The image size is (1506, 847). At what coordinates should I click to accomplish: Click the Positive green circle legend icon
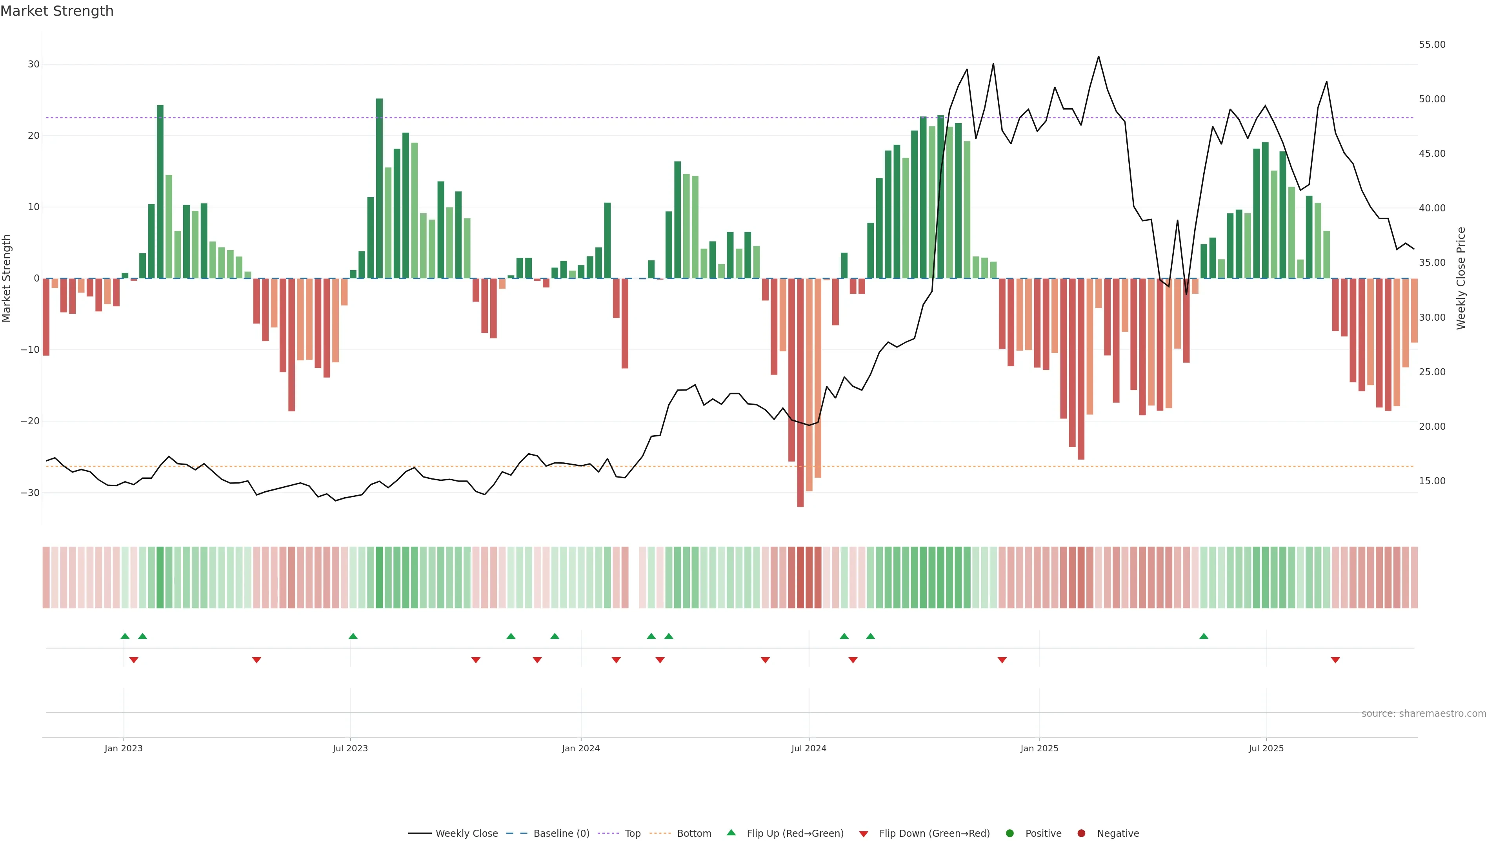[x=1009, y=833]
